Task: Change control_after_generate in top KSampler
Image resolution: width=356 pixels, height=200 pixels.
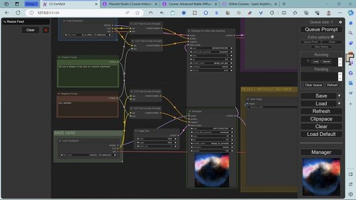Action: (x=211, y=52)
